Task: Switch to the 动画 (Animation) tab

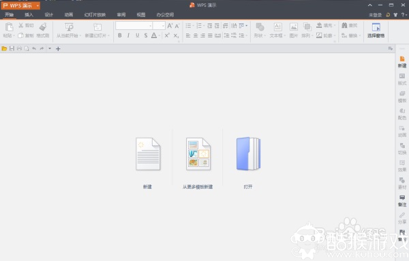Action: [69, 15]
